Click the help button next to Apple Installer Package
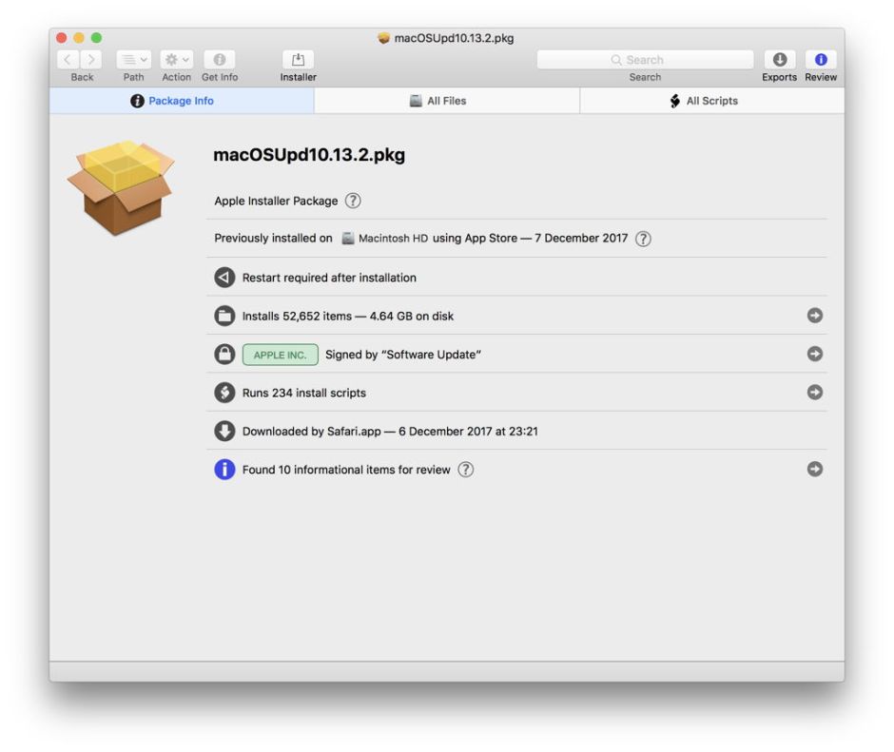 [355, 201]
